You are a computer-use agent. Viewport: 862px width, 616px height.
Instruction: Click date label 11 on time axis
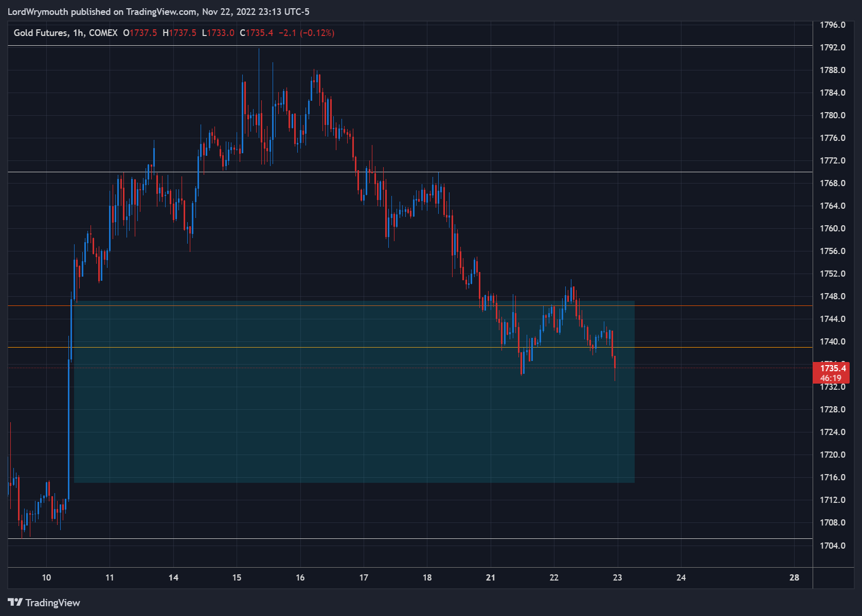coord(110,577)
